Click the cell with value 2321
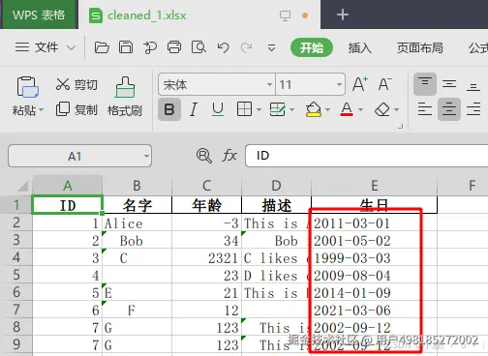 [x=206, y=258]
